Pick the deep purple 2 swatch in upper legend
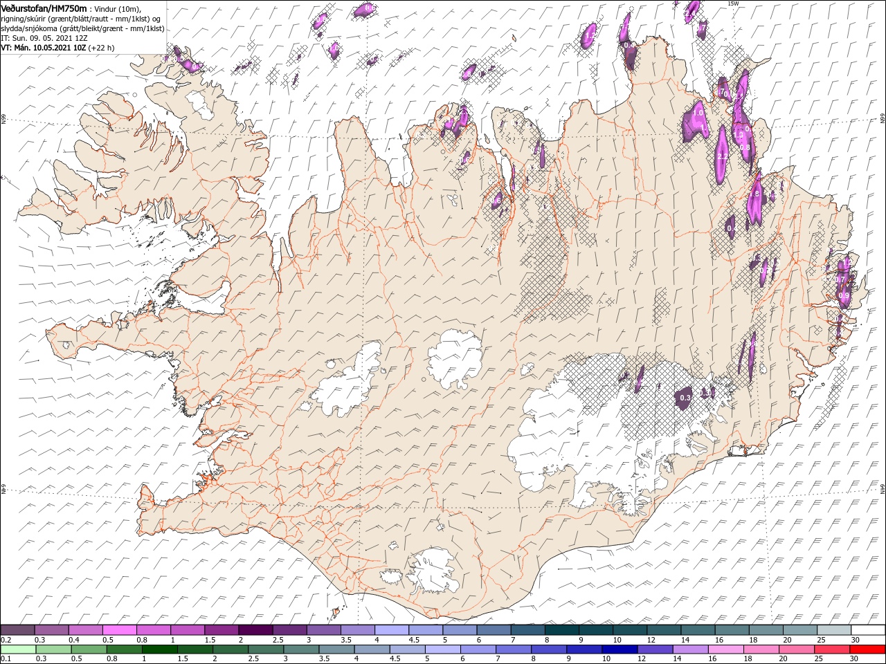This screenshot has width=886, height=664. pos(256,630)
